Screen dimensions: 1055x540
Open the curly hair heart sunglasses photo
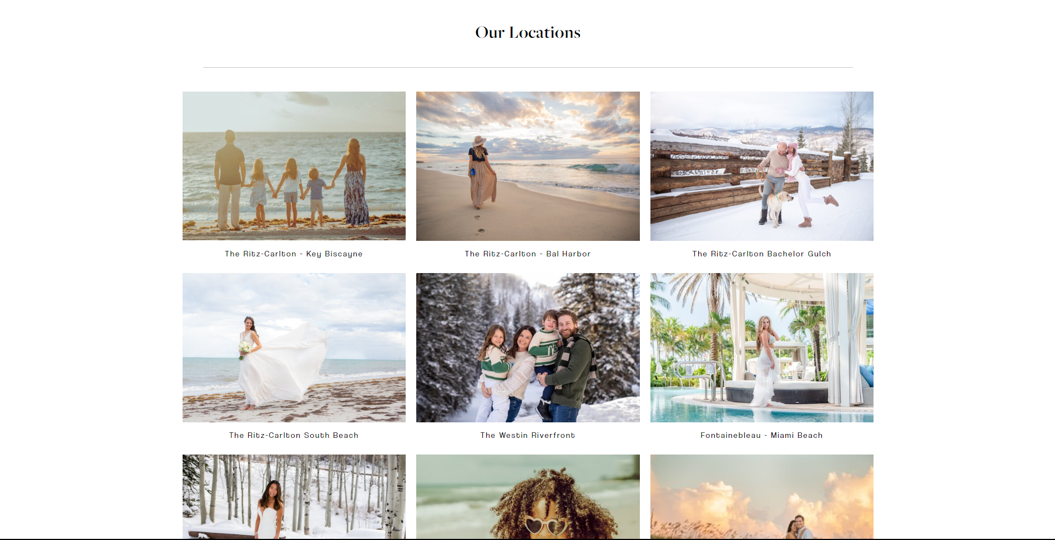528,497
